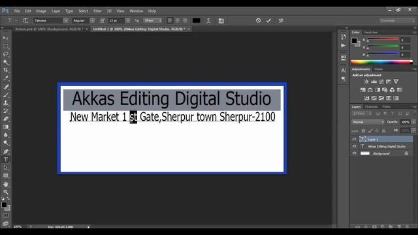
Task: Open the Tahoma font family dropdown
Action: point(65,20)
